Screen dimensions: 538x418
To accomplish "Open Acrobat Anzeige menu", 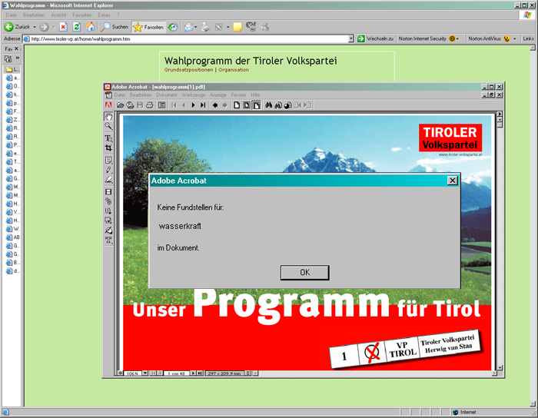I will [x=218, y=95].
